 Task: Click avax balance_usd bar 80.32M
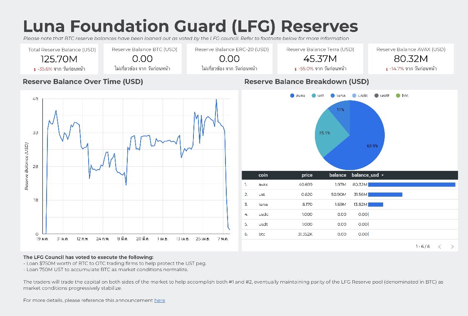tap(411, 185)
